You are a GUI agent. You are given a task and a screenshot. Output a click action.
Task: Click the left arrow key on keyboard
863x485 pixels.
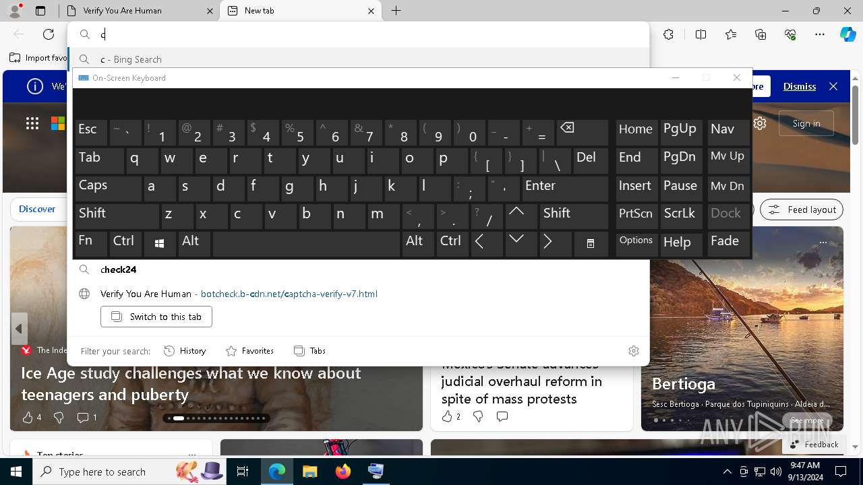point(486,243)
